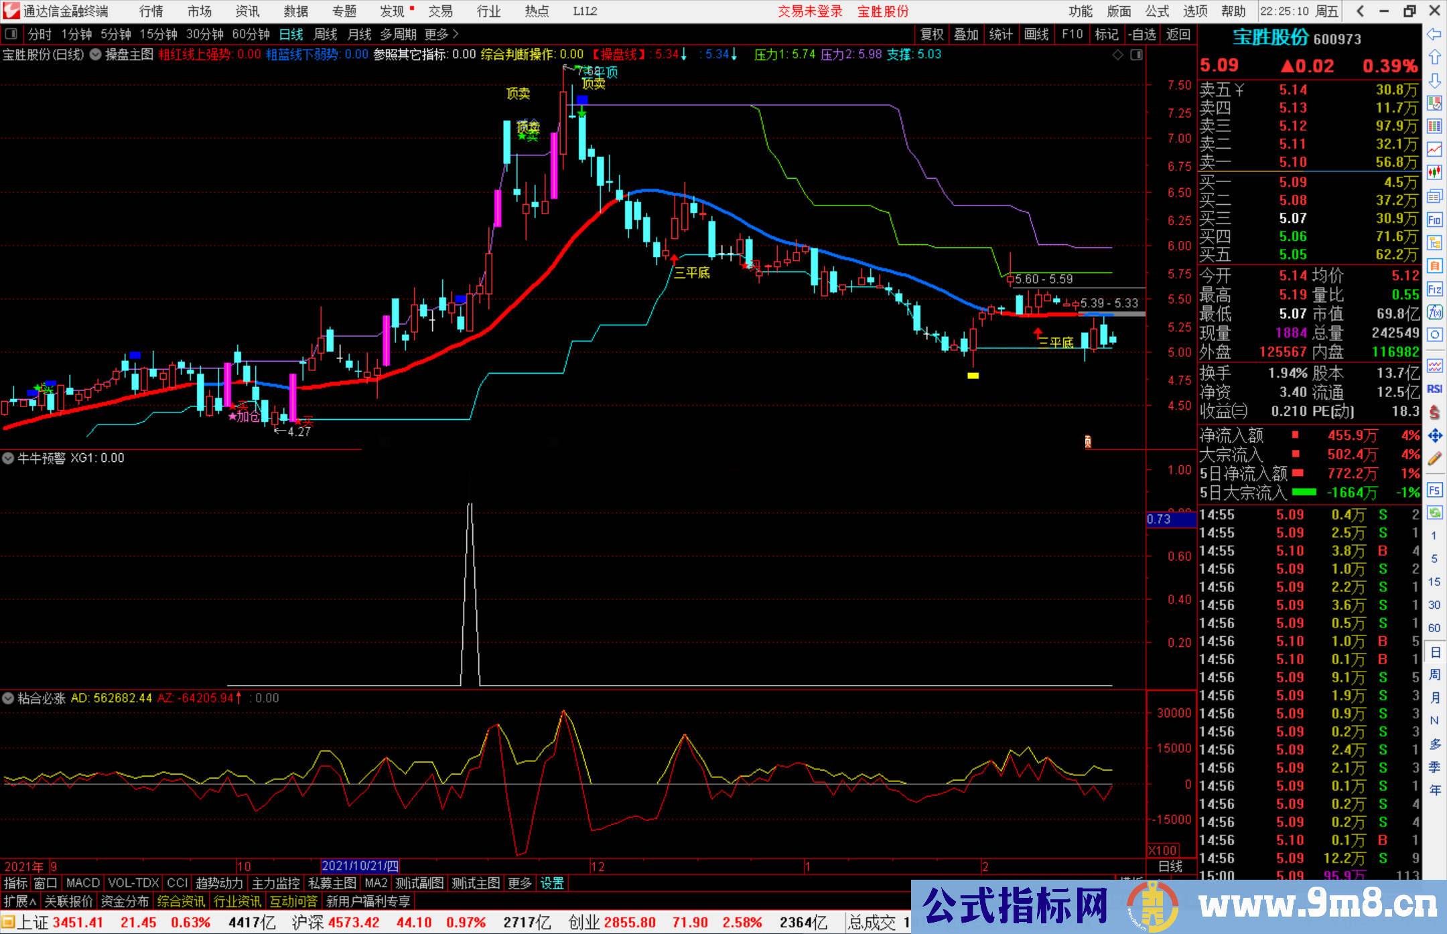Click the candlestick chart sidebar icon

[x=1434, y=172]
